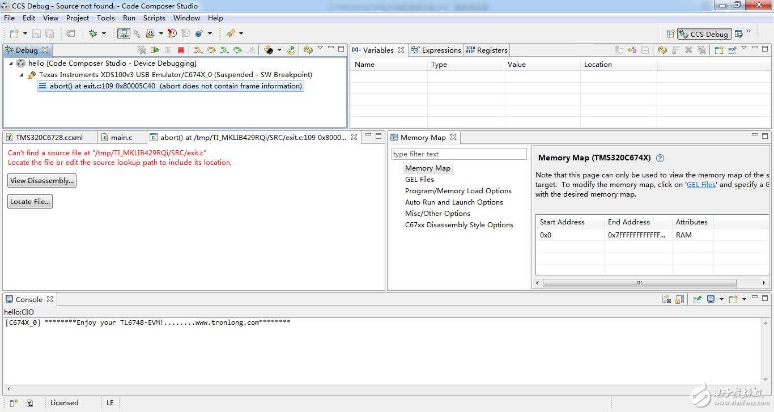
Task: Toggle the highlighted connect-target toolbar button
Action: 124,33
